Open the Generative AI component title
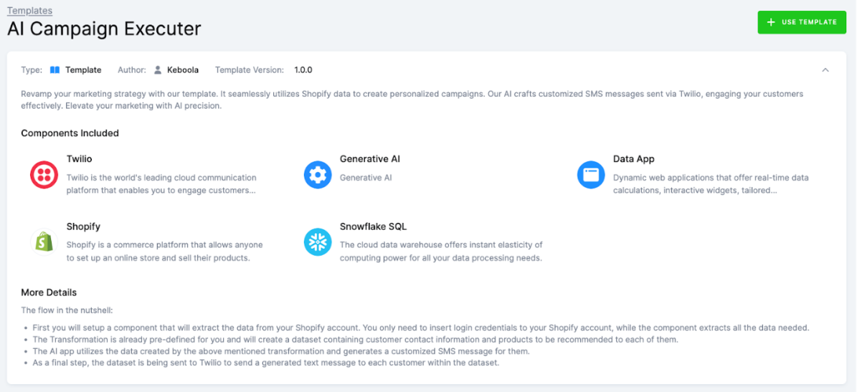Viewport: 857px width, 392px height. [369, 159]
